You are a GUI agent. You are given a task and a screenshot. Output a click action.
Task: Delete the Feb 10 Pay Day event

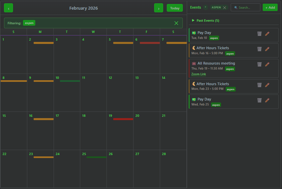(x=259, y=34)
